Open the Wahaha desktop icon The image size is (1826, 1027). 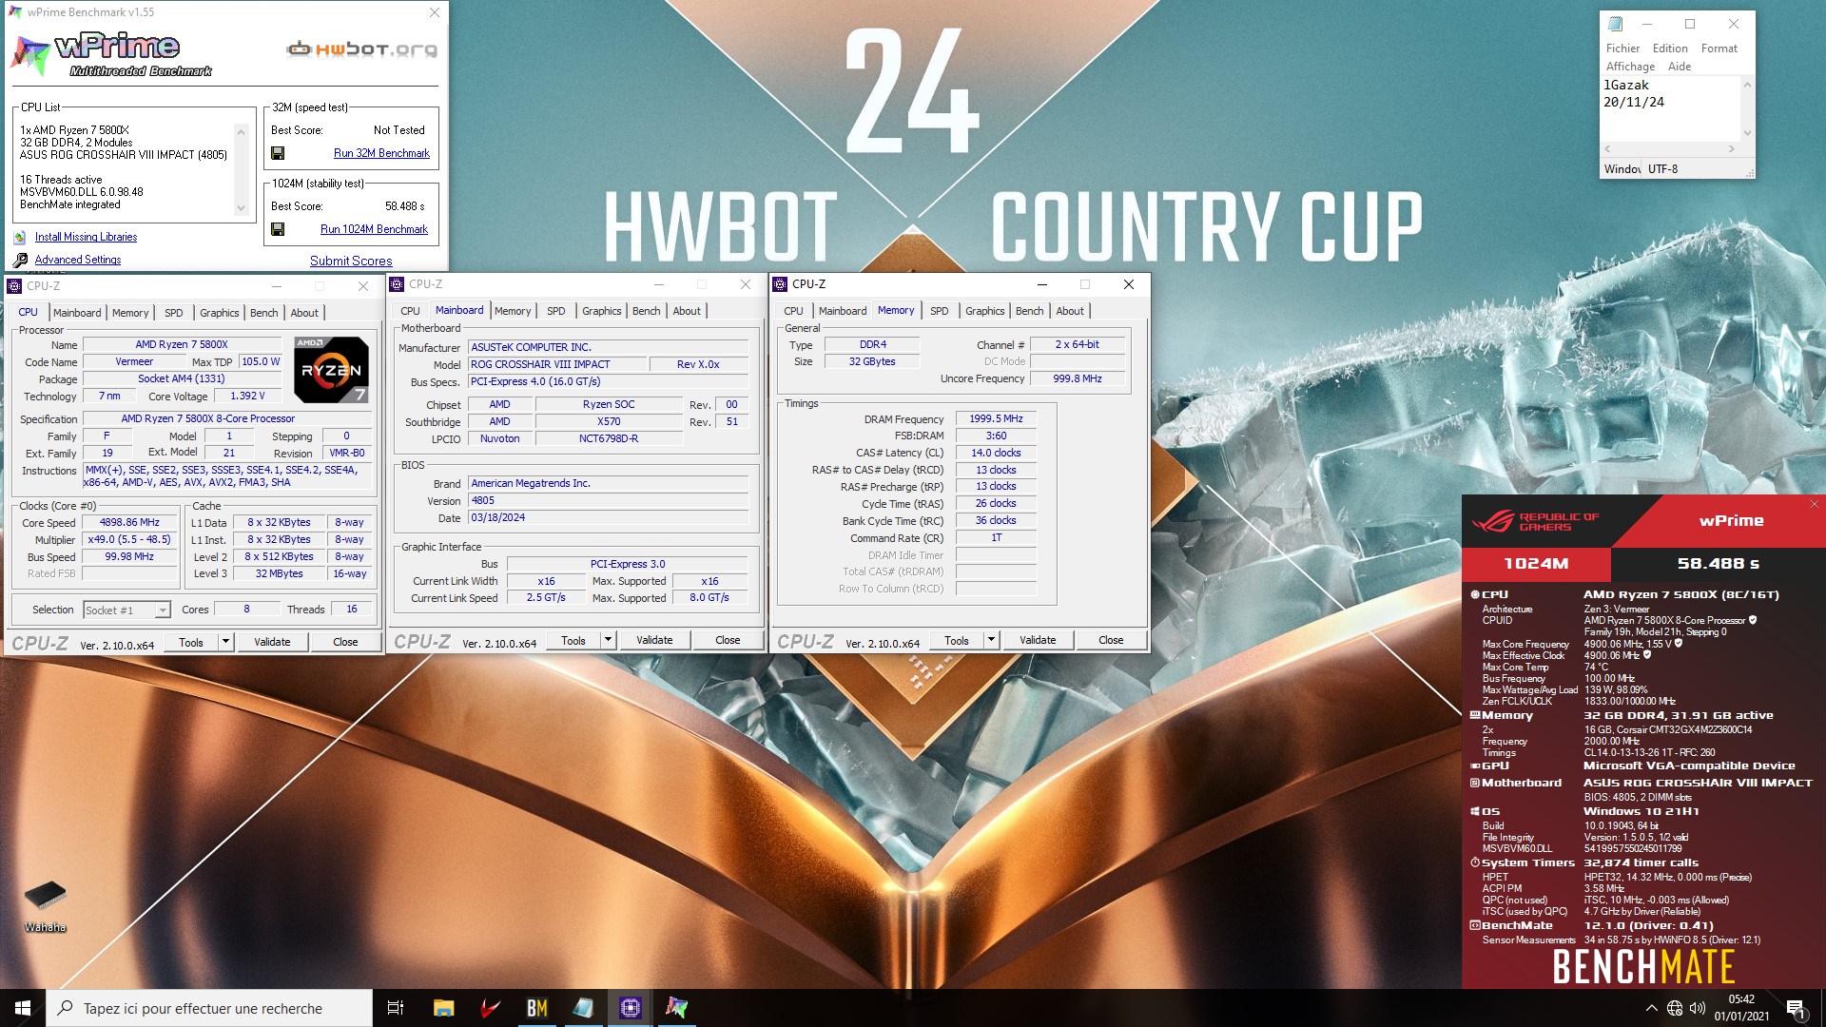coord(45,906)
